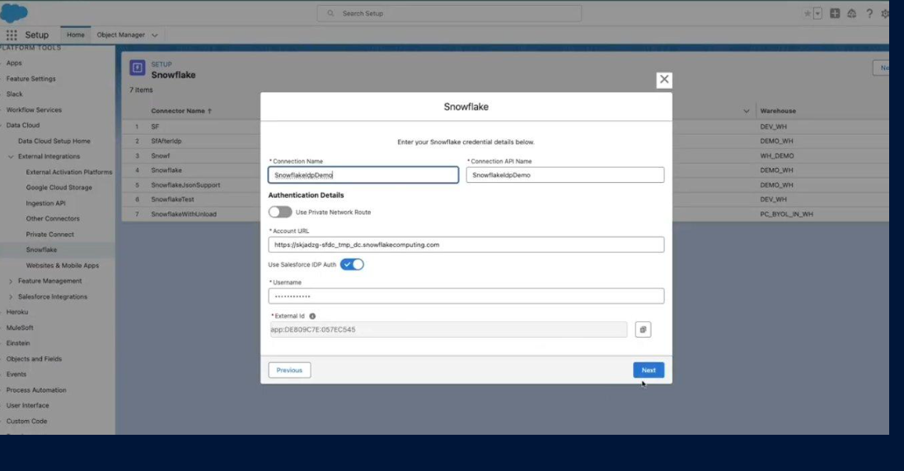Image resolution: width=904 pixels, height=471 pixels.
Task: Open Private Connect in the sidebar
Action: click(x=49, y=235)
